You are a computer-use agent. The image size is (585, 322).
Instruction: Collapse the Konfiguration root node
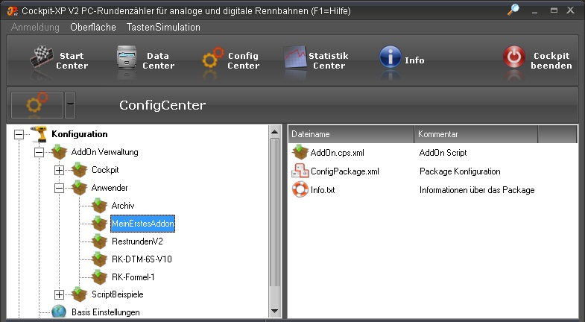pos(19,134)
